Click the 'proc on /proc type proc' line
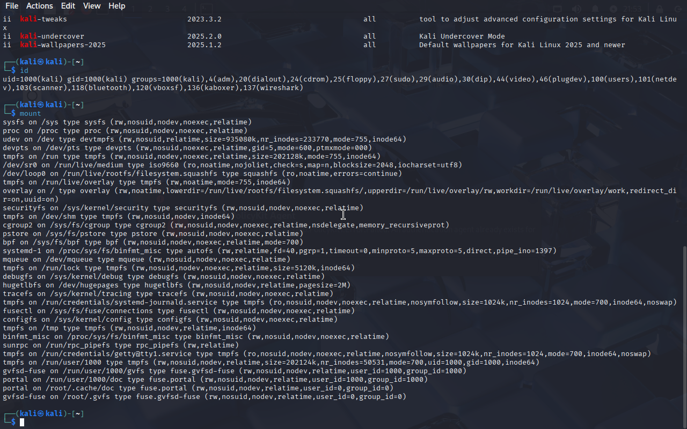This screenshot has height=429, width=687. click(125, 131)
